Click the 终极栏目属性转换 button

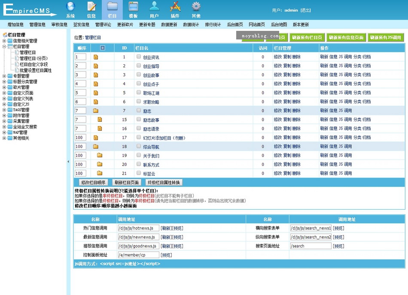[x=164, y=183]
